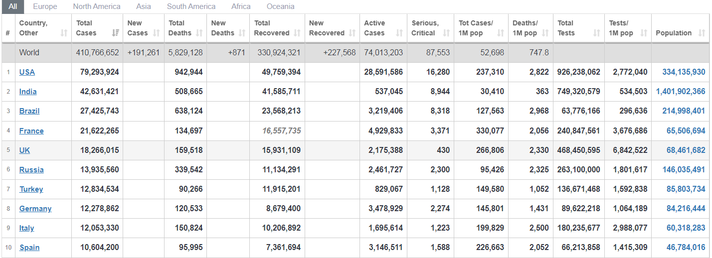Image resolution: width=712 pixels, height=258 pixels.
Task: Open the UK country link
Action: pos(25,150)
